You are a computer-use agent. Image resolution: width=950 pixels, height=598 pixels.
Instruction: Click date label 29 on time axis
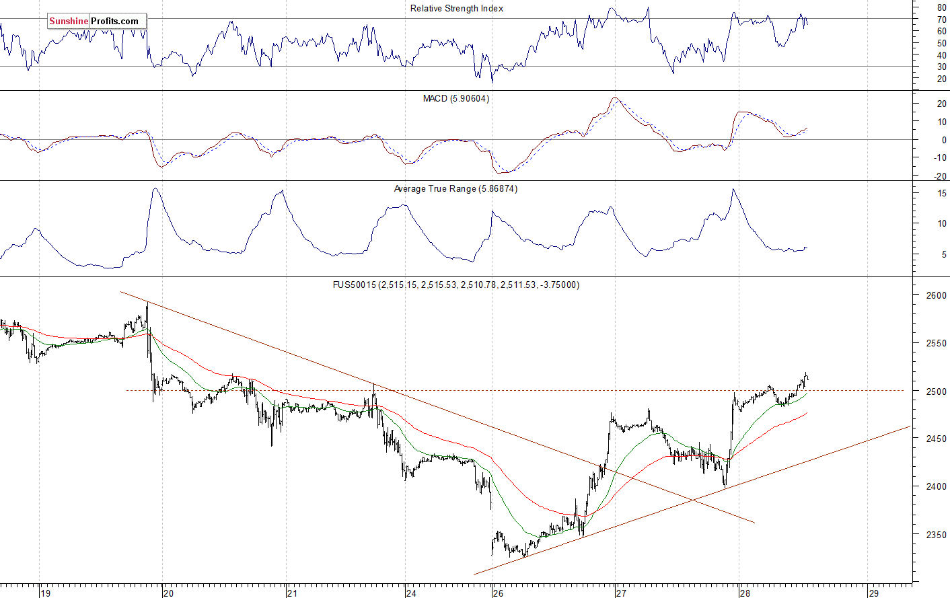(873, 593)
